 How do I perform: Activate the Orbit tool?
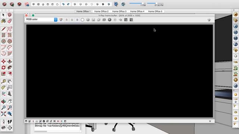[x=3, y=102]
